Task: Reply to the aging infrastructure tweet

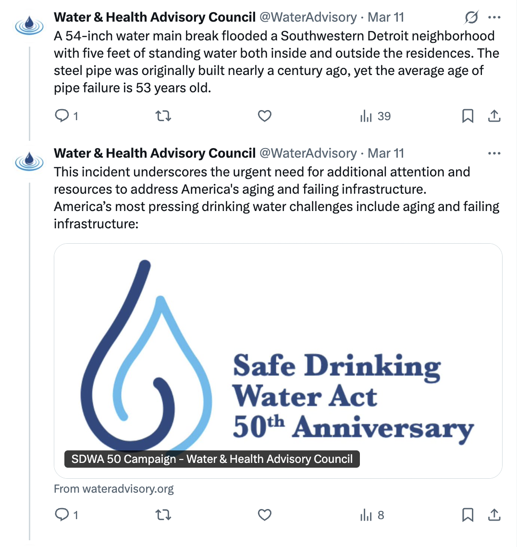Action: coord(66,515)
